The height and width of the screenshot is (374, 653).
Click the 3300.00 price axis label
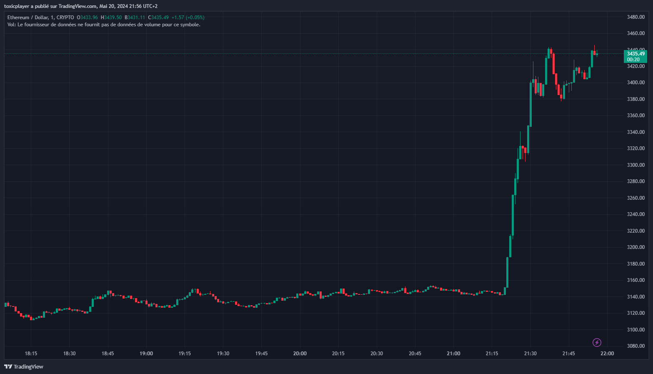[635, 165]
